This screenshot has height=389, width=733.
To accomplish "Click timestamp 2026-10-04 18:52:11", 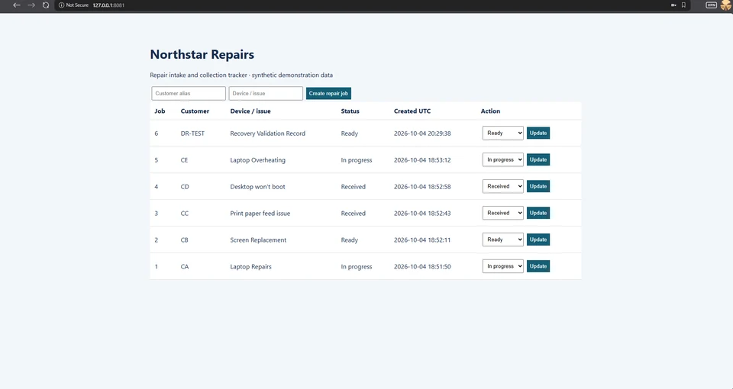I will pyautogui.click(x=422, y=240).
